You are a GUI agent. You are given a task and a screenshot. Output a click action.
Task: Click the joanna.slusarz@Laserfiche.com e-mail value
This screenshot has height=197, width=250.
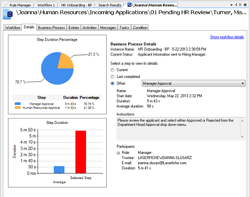(162, 163)
